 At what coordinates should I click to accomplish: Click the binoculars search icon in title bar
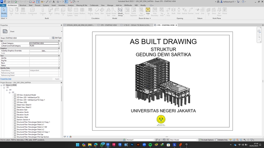point(218,2)
